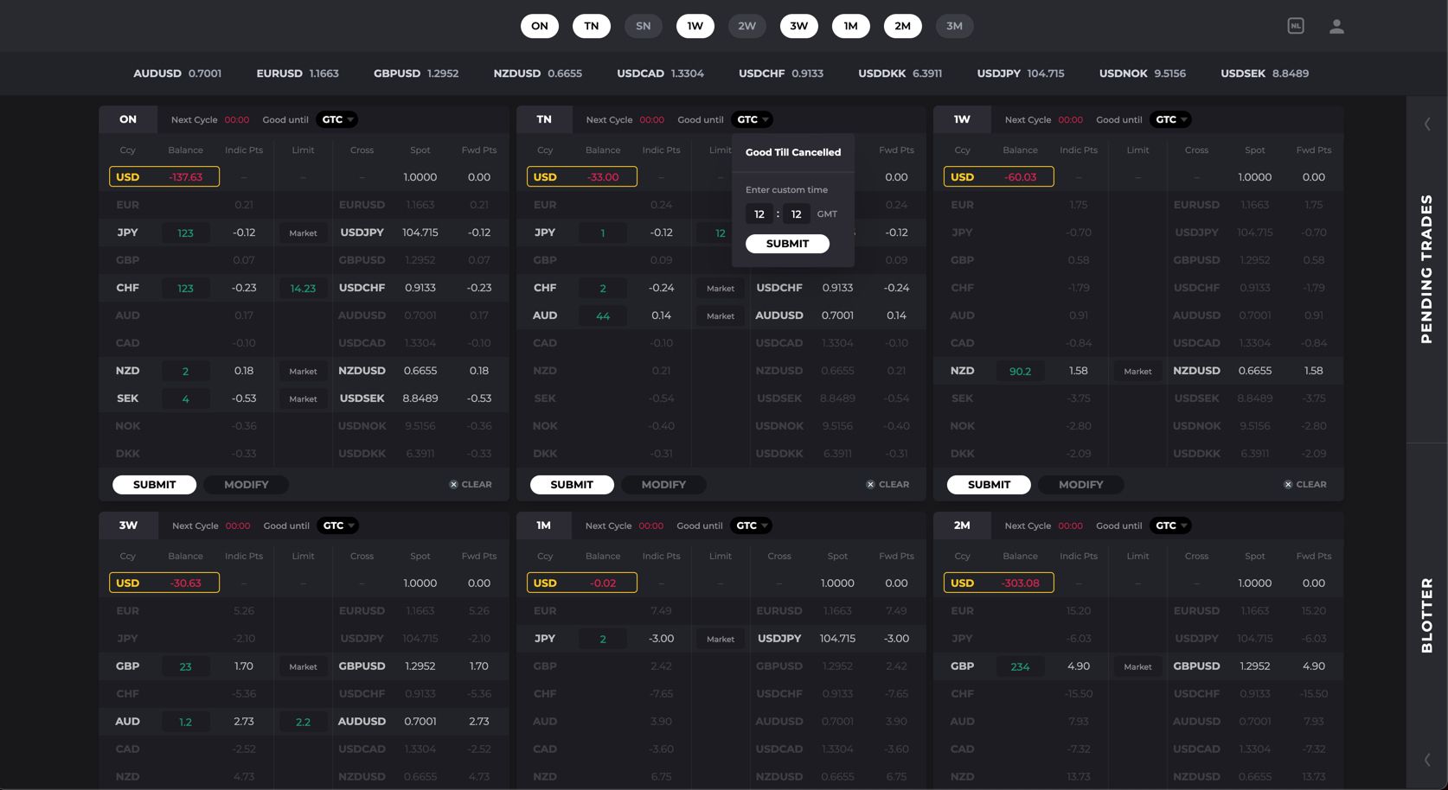This screenshot has width=1448, height=790.
Task: Select the PENDING TRADES sidebar label
Action: click(x=1427, y=269)
